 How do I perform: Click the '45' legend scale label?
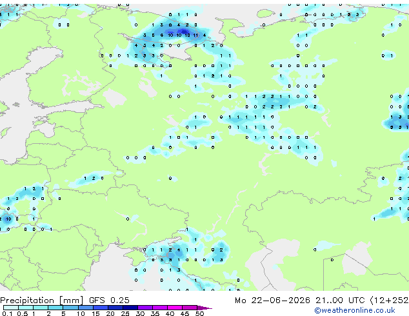pyautogui.click(x=185, y=313)
